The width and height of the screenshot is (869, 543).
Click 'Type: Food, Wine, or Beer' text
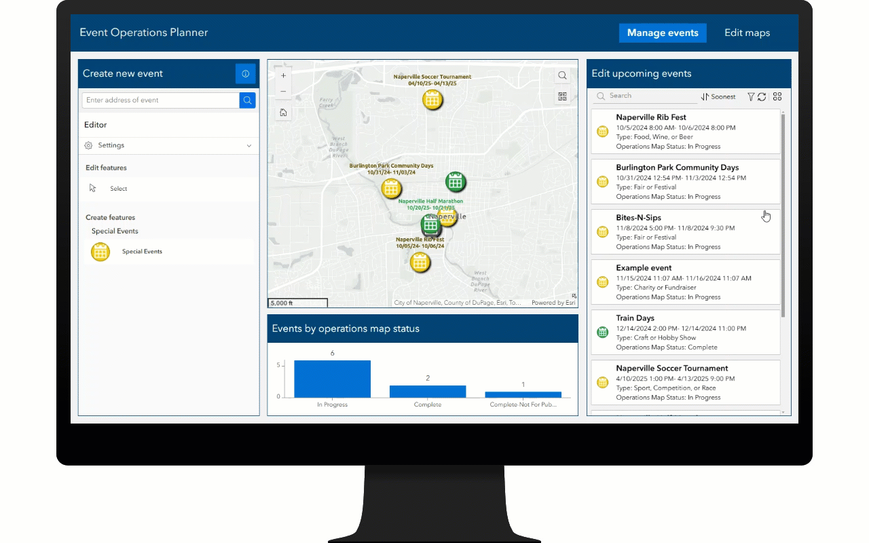click(x=654, y=137)
